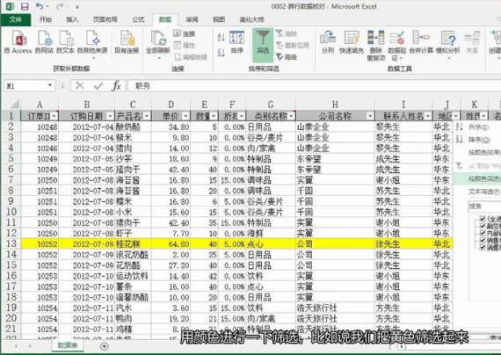The width and height of the screenshot is (501, 355).
Task: Open the 美化大师 tab
Action: click(251, 19)
